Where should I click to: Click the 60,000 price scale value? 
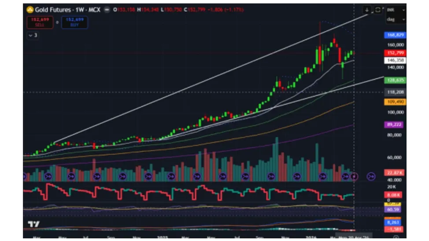394,157
